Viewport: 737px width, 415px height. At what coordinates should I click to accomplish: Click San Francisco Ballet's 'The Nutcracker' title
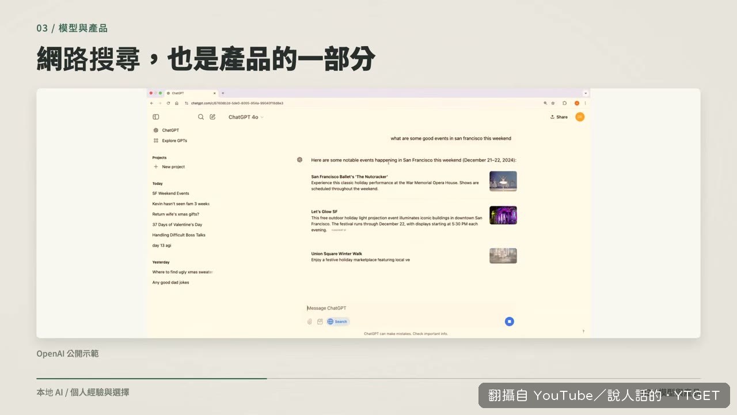point(349,177)
